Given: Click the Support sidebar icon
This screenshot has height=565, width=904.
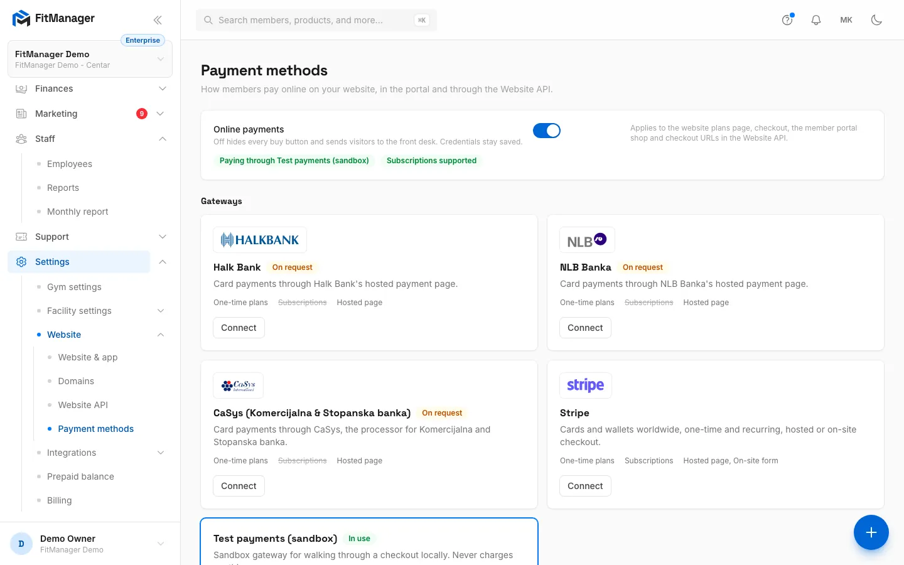Looking at the screenshot, I should (x=21, y=237).
